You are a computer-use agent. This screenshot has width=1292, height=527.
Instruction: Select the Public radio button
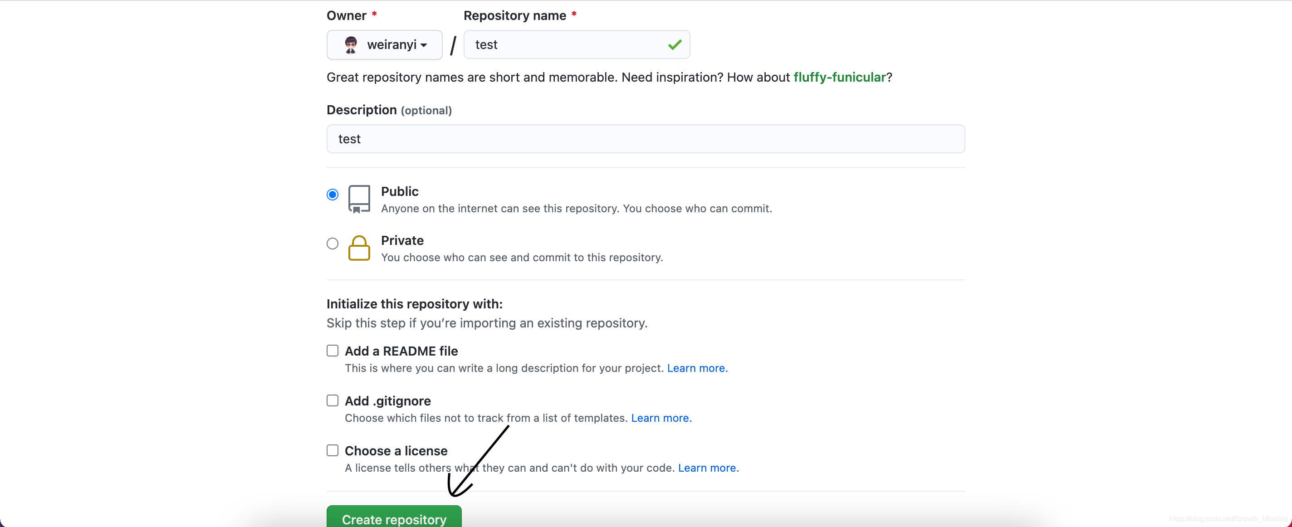333,195
